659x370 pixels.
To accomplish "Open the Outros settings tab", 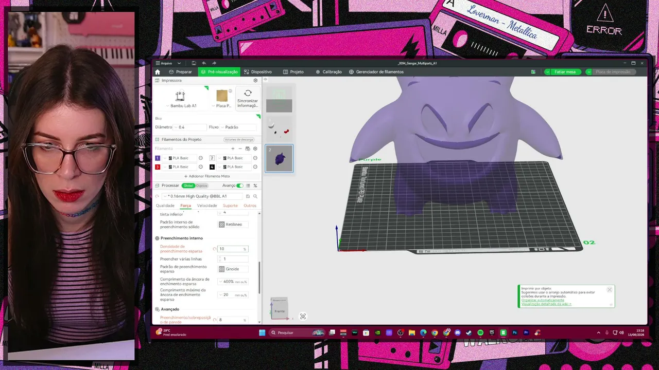I will coord(250,206).
